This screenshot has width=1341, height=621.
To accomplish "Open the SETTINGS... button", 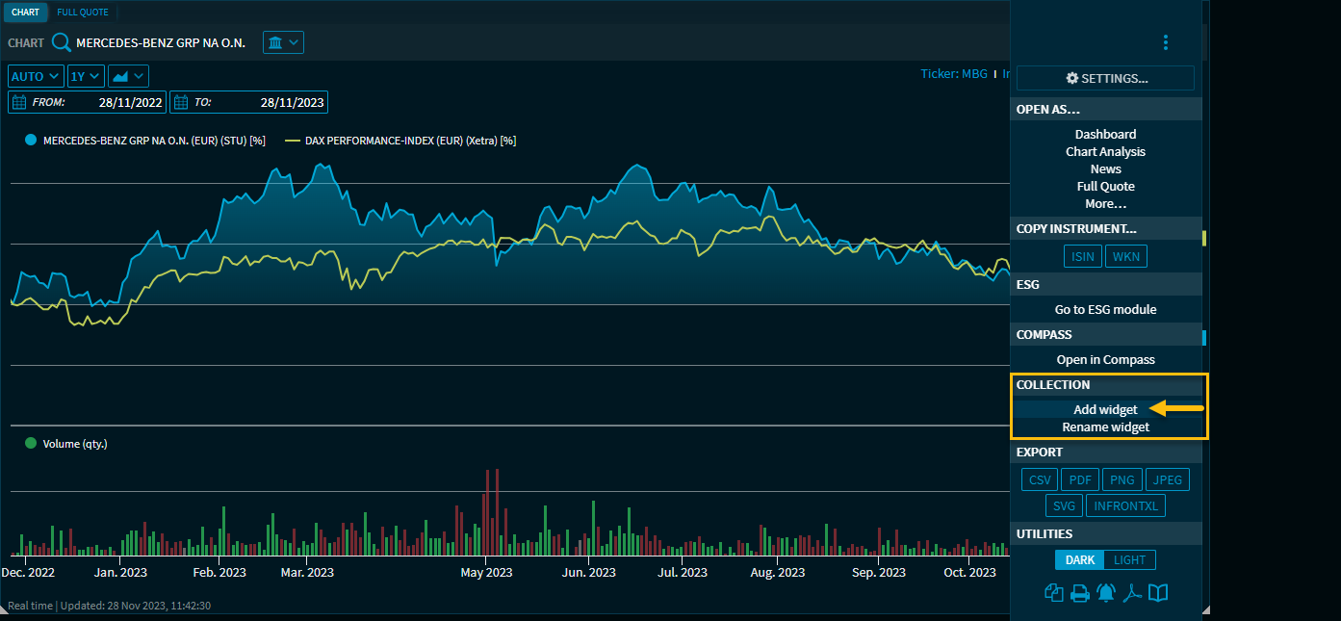I will click(1105, 78).
